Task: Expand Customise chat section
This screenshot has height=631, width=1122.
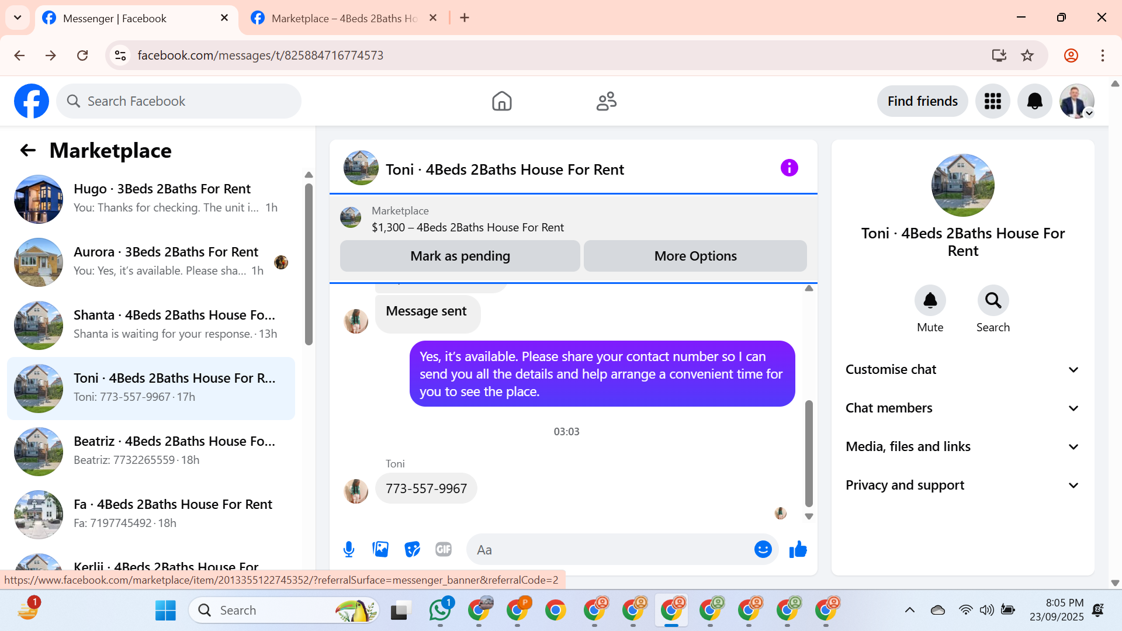Action: pos(962,370)
